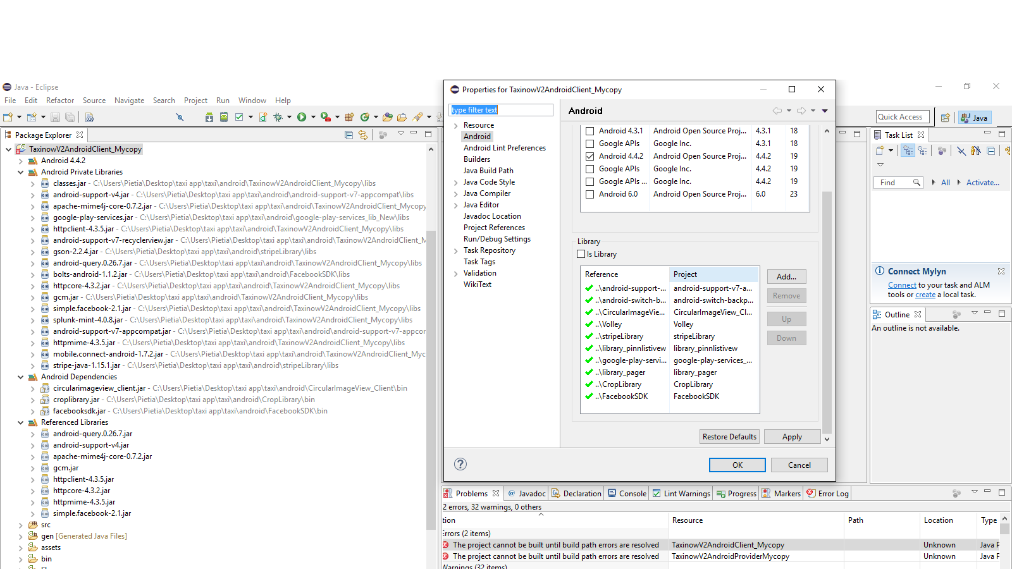Click the Restore Defaults button
This screenshot has height=569, width=1012.
[729, 437]
